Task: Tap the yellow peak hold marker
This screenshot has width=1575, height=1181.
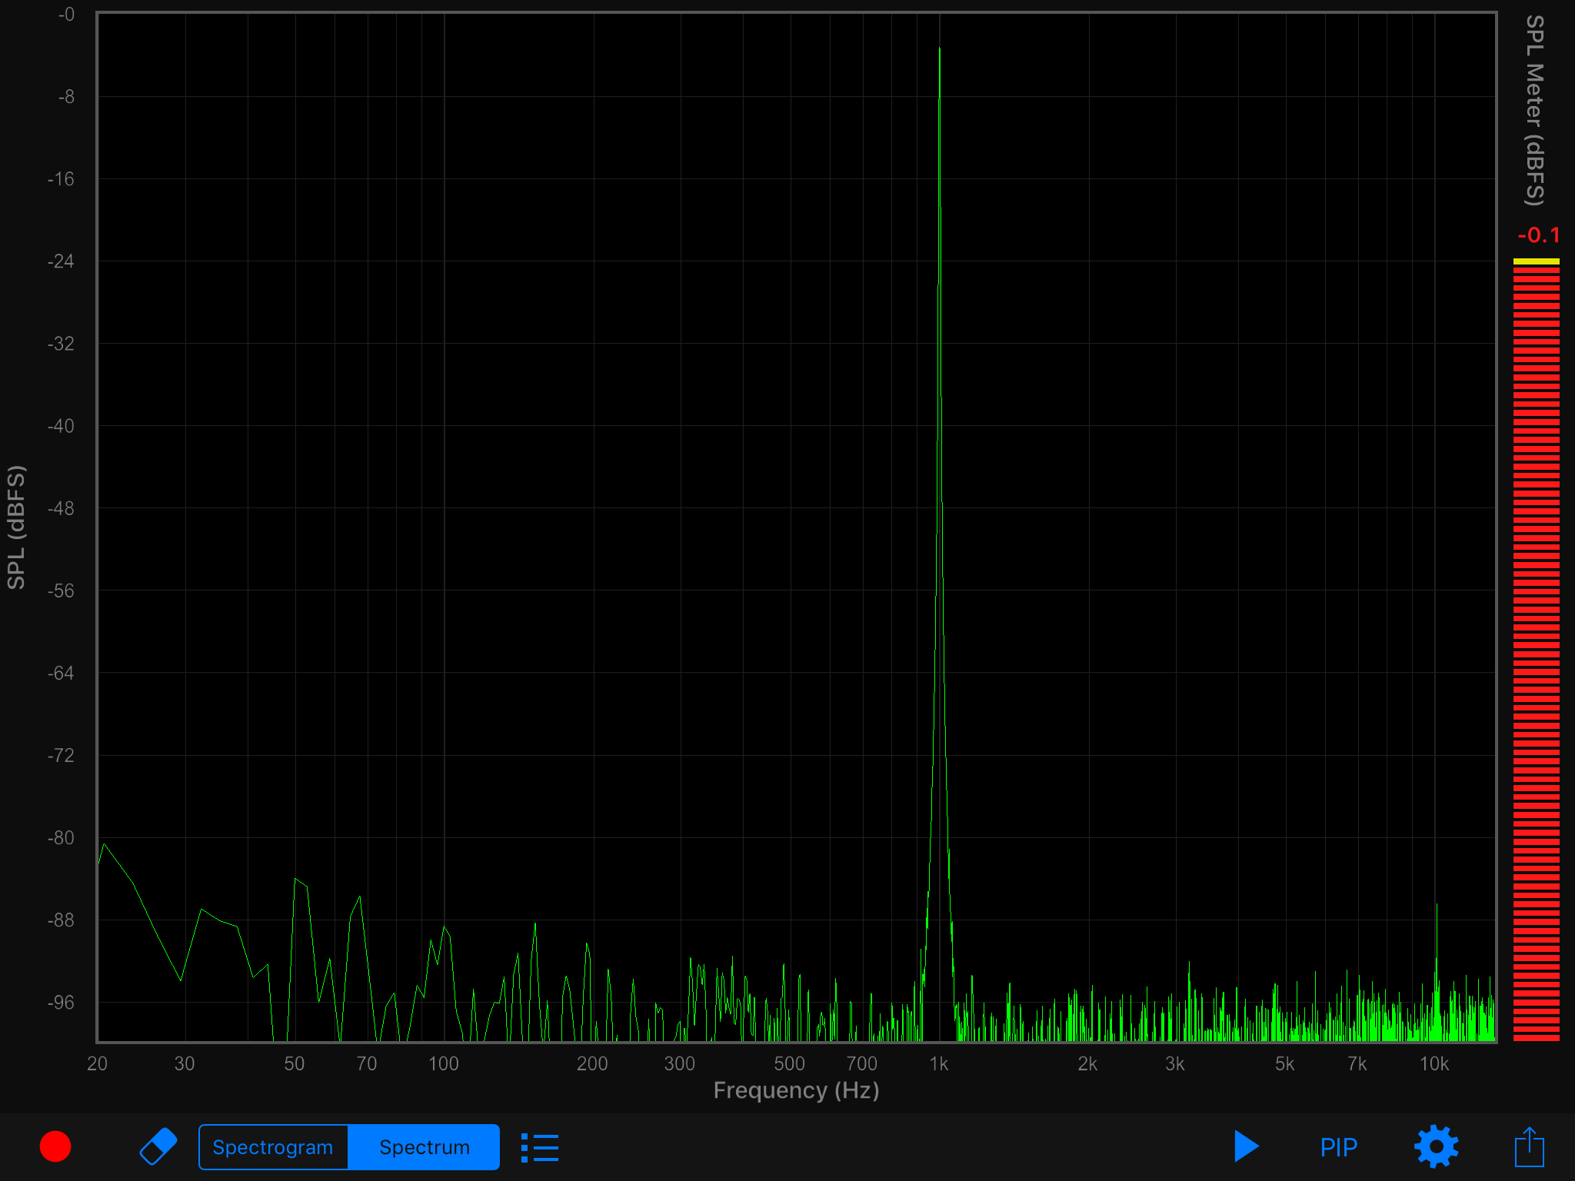Action: coord(1536,261)
